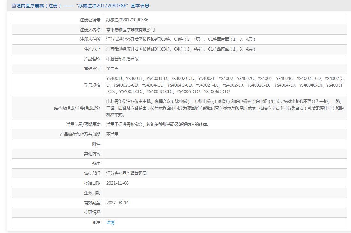Click the 注册人住所 row label
This screenshot has height=233, width=351.
coord(90,39)
